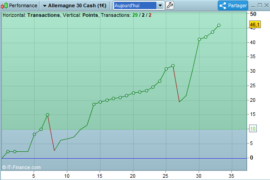The height and width of the screenshot is (180, 270).
Task: Click the first data point at transaction 1
Action: [8, 151]
